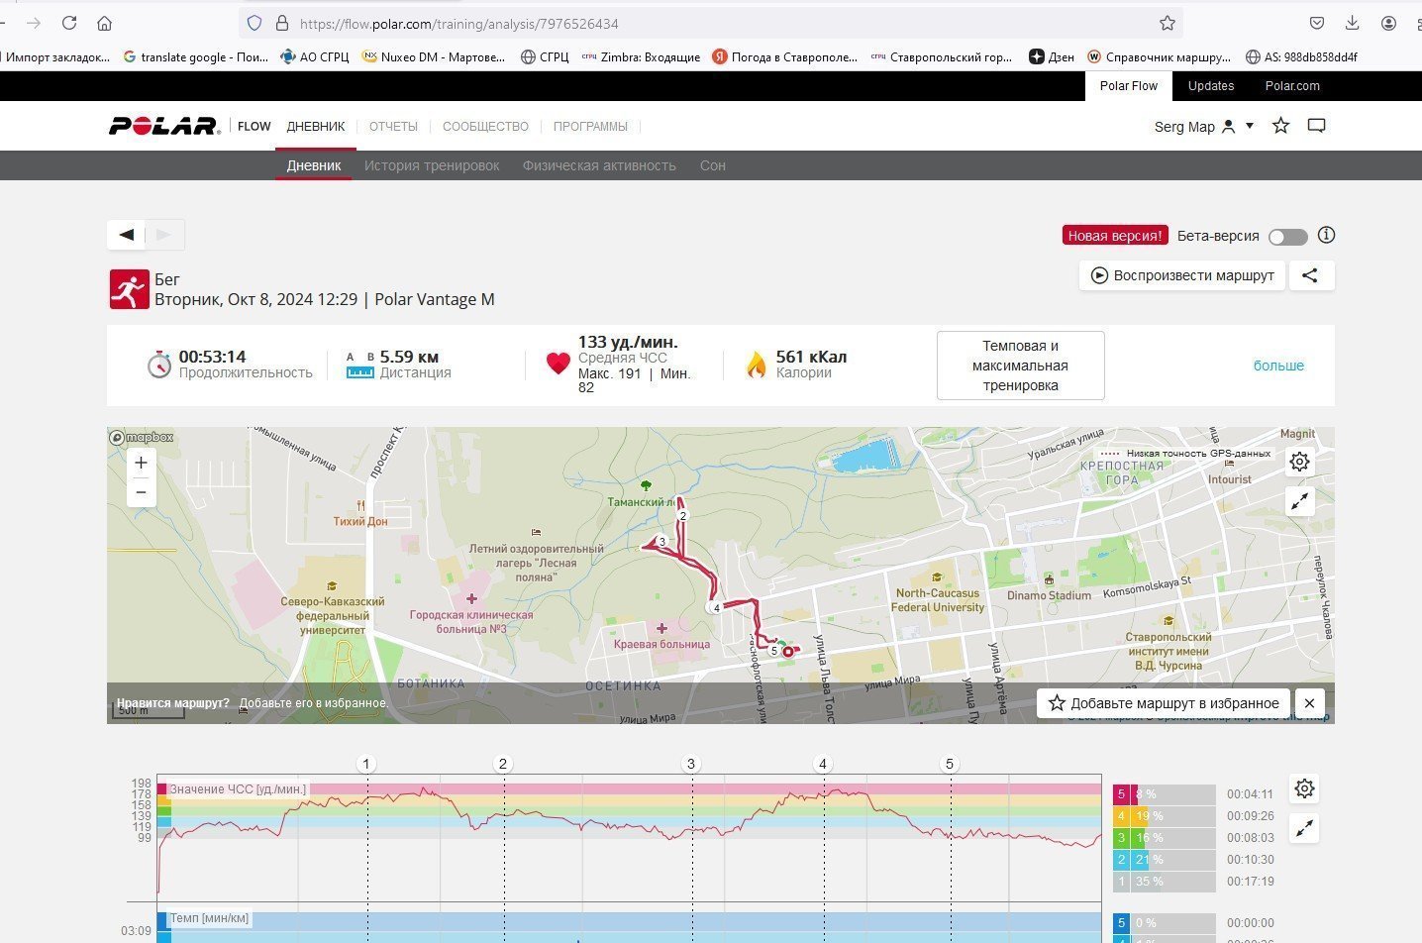Image resolution: width=1422 pixels, height=943 pixels.
Task: Click the 561 кКал calories value
Action: [x=811, y=357]
